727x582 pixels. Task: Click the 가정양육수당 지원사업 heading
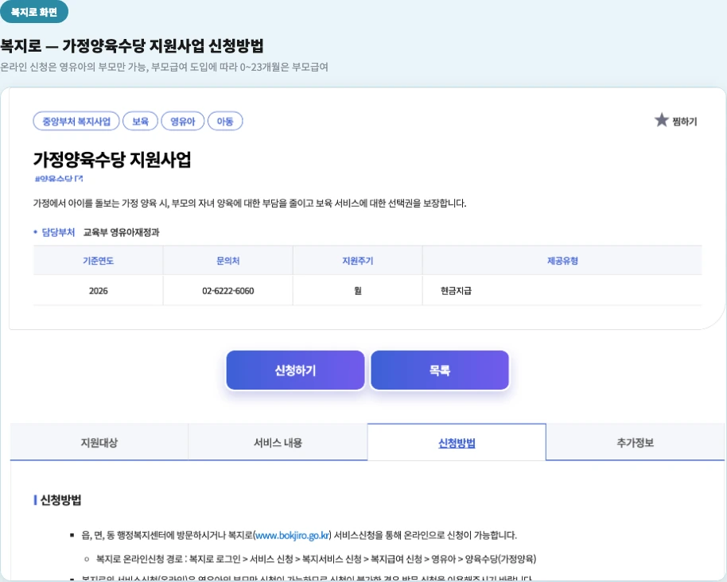pos(112,159)
